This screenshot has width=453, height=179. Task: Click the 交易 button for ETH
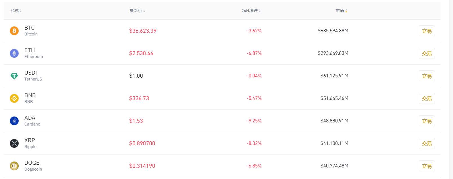pyautogui.click(x=427, y=53)
